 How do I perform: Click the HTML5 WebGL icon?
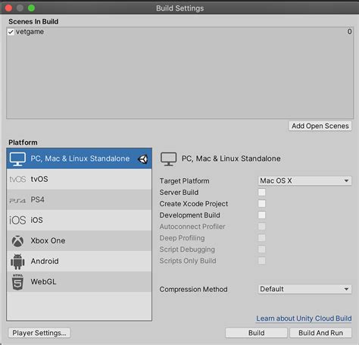[x=17, y=282]
